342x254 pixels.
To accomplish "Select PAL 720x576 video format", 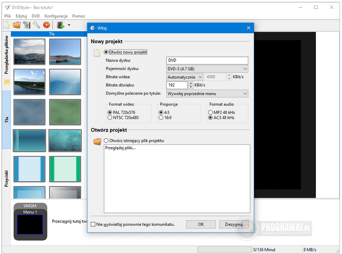I will coord(110,113).
